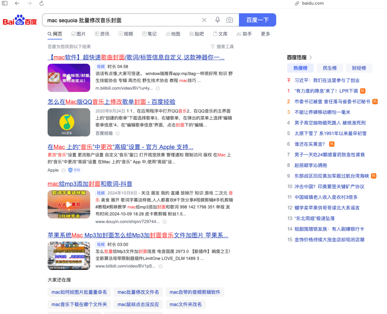Reload the page with the refresh icon
This screenshot has height=314, width=387.
click(x=42, y=3)
